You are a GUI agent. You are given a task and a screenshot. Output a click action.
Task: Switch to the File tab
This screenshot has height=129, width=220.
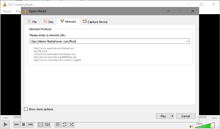click(x=32, y=22)
